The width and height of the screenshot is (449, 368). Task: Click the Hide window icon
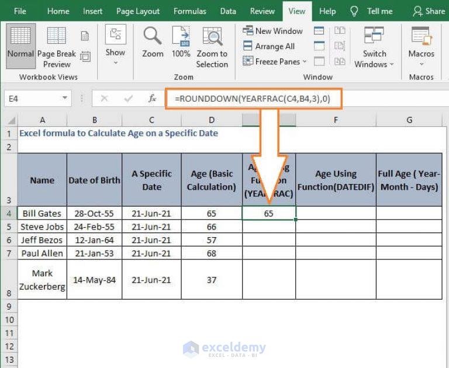[x=319, y=46]
